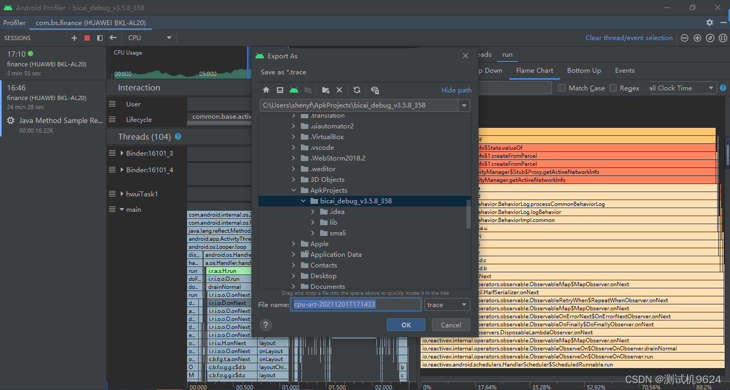Collapse the Sessions pane
This screenshot has width=730, height=390.
100,38
